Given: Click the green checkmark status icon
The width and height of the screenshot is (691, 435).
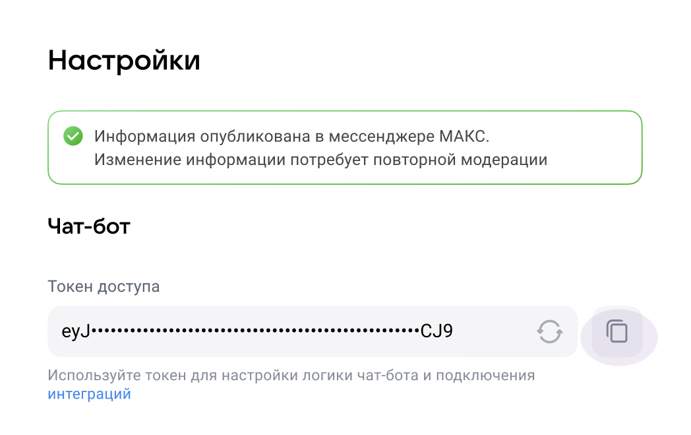Looking at the screenshot, I should coord(73,136).
